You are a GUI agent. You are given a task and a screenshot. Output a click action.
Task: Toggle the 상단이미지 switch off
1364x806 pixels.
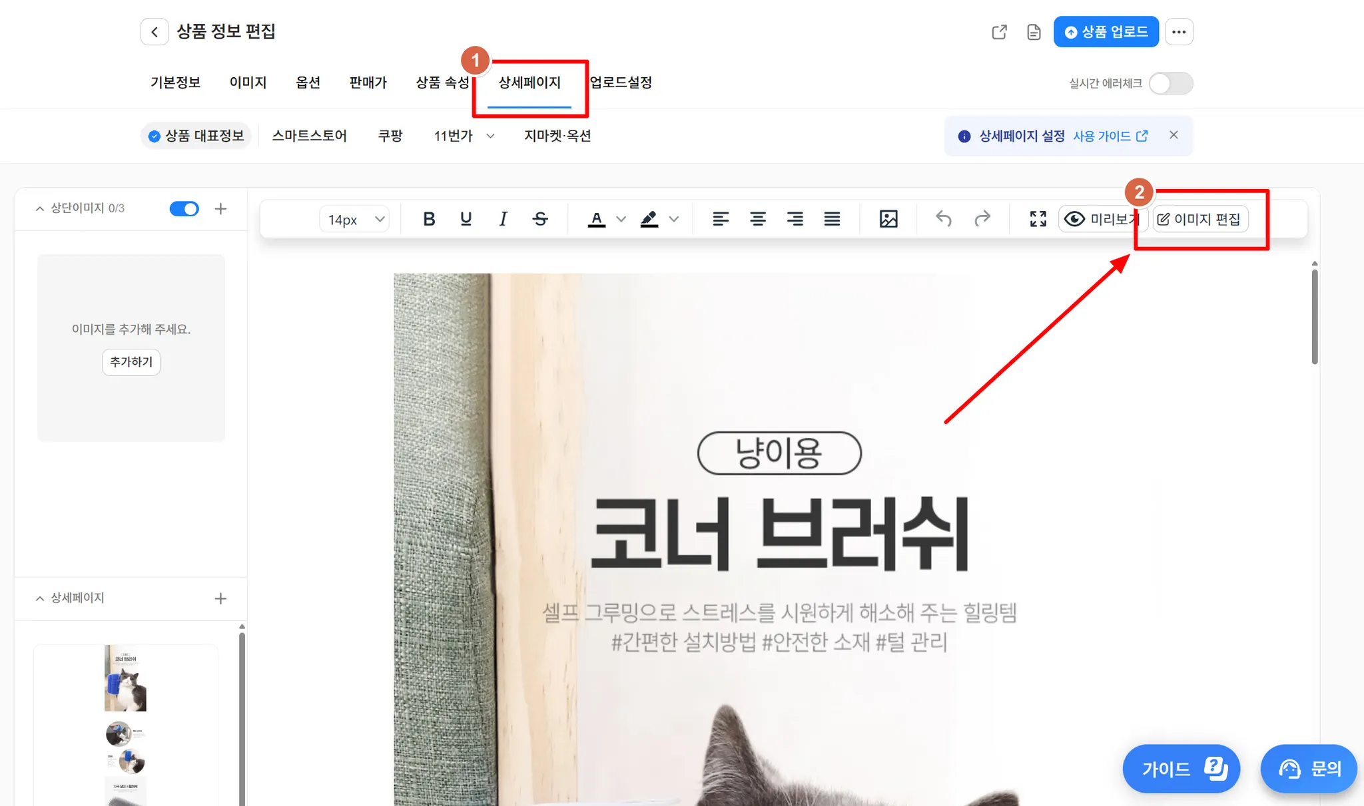(x=184, y=209)
